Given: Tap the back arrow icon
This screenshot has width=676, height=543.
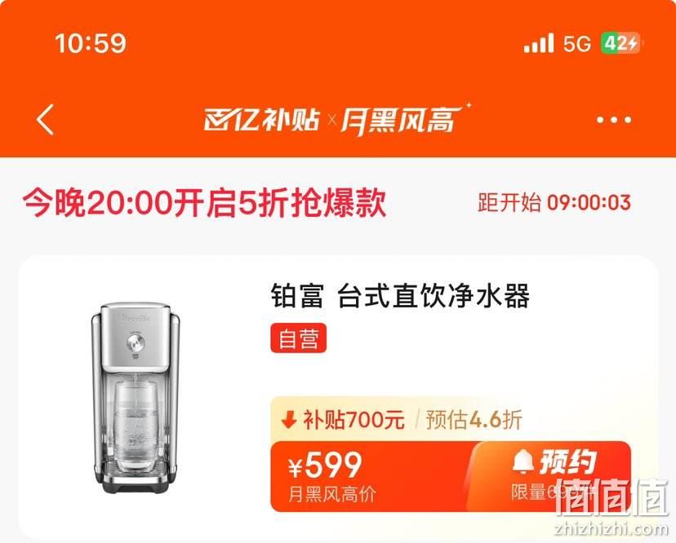Looking at the screenshot, I should [x=45, y=120].
